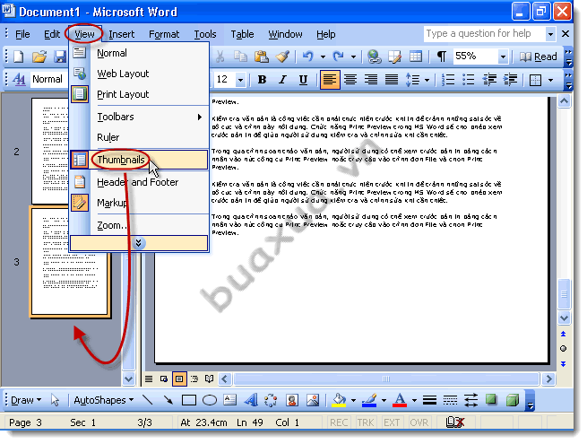Open the Table menu
Viewport: 587px width, 444px height.
pyautogui.click(x=242, y=34)
